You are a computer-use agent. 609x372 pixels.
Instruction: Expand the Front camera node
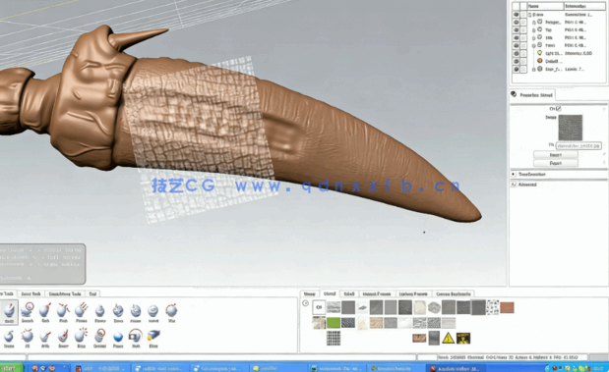click(534, 46)
